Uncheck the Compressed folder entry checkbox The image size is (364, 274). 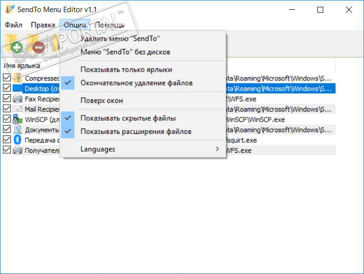click(7, 78)
